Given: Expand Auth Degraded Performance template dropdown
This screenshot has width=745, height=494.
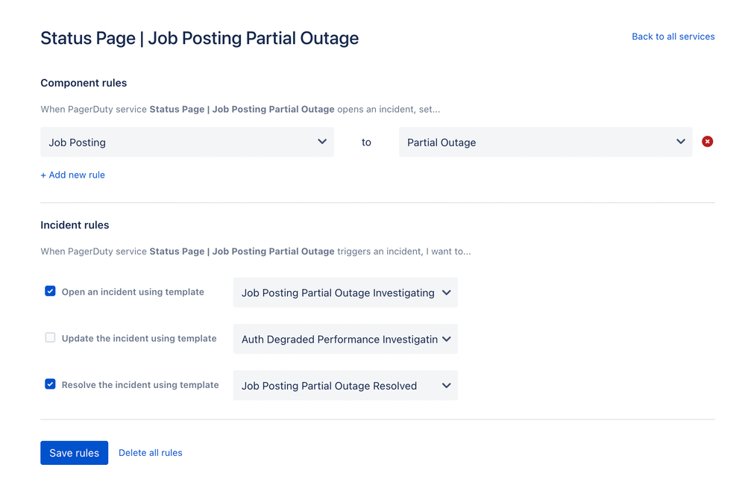Looking at the screenshot, I should click(345, 339).
